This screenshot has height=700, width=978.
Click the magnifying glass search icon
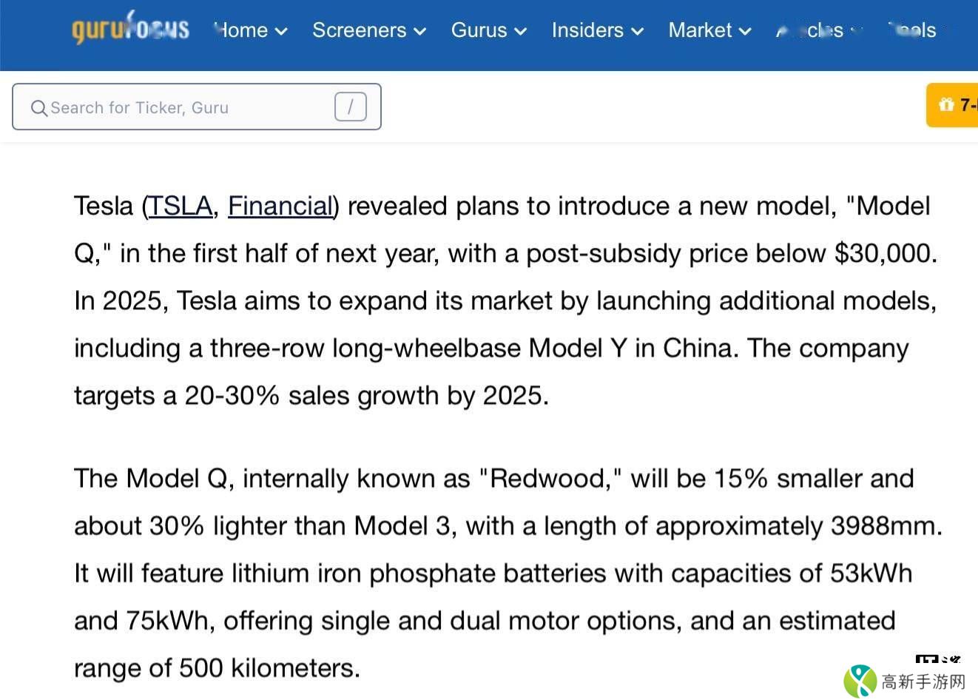click(x=38, y=108)
